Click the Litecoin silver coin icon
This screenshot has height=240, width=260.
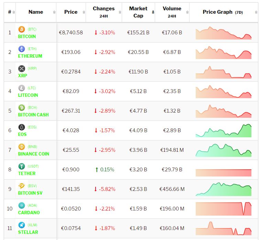tap(22, 88)
